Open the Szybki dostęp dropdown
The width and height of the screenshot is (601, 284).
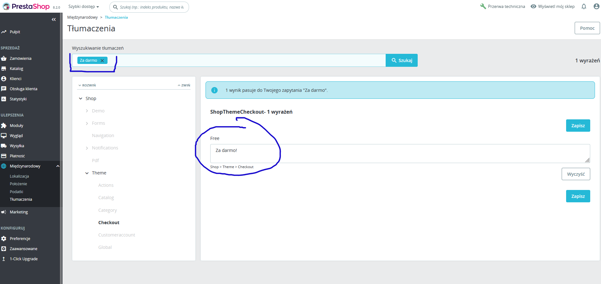pyautogui.click(x=84, y=7)
